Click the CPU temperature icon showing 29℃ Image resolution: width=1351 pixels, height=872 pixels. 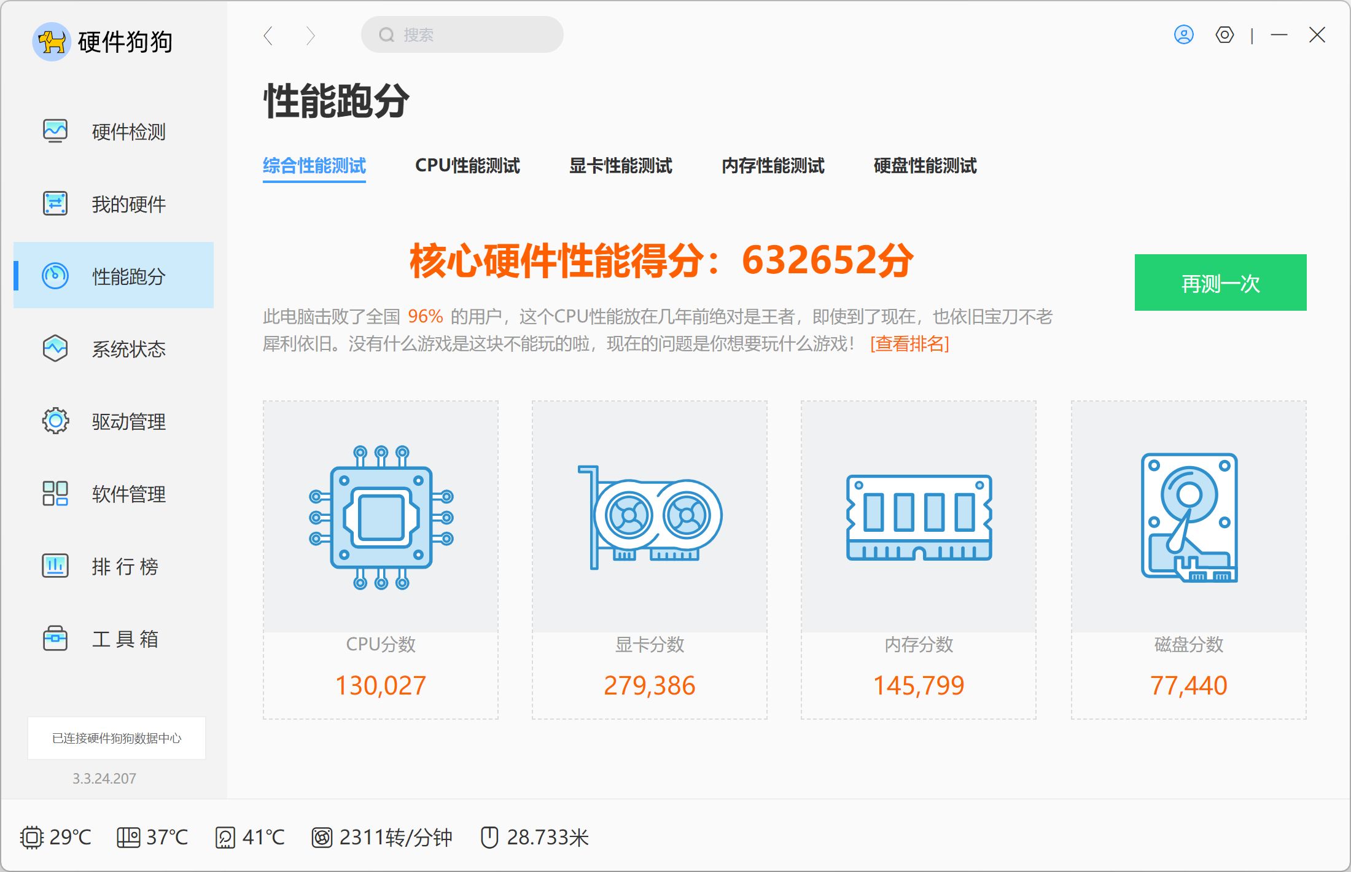click(x=33, y=837)
